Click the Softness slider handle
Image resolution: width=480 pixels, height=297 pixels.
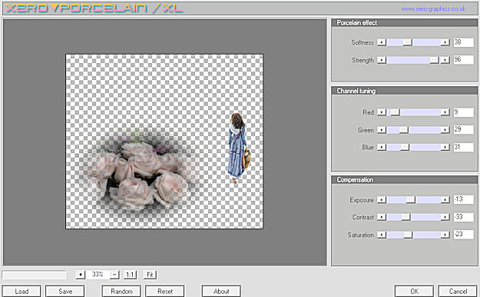(x=407, y=42)
